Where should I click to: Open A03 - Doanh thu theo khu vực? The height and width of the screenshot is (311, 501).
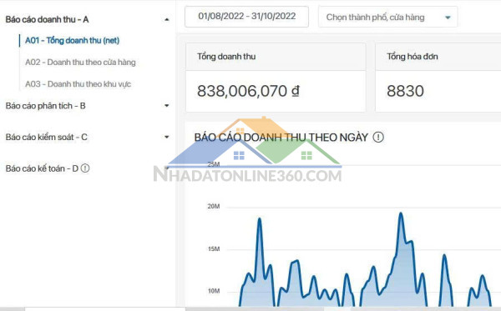tap(78, 84)
